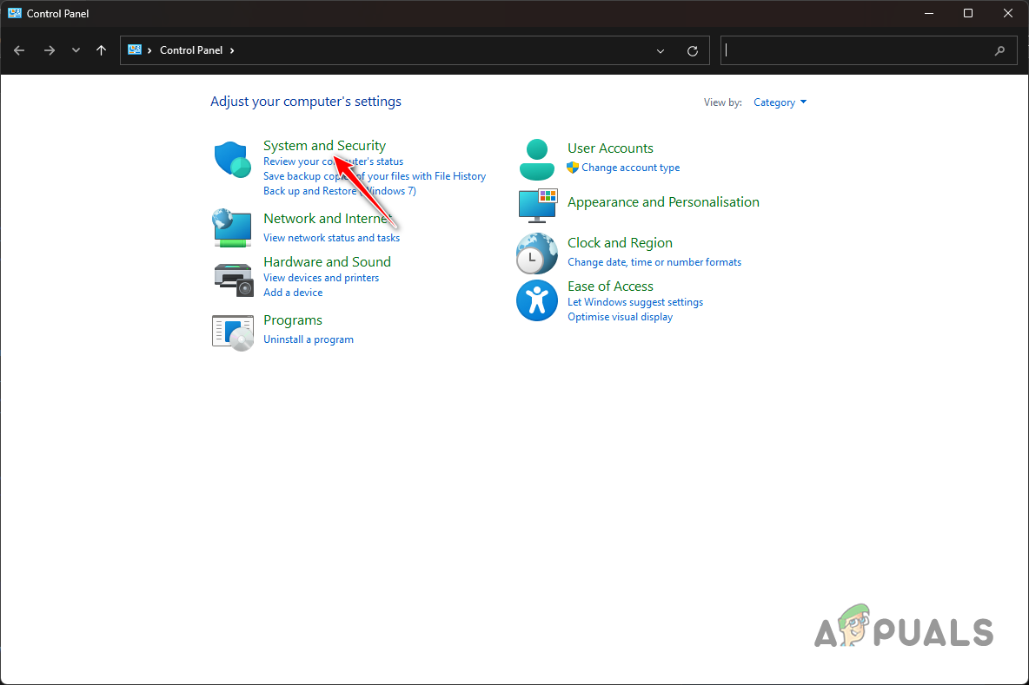This screenshot has width=1029, height=685.
Task: Click the Hardware and Sound printer icon
Action: tap(232, 278)
